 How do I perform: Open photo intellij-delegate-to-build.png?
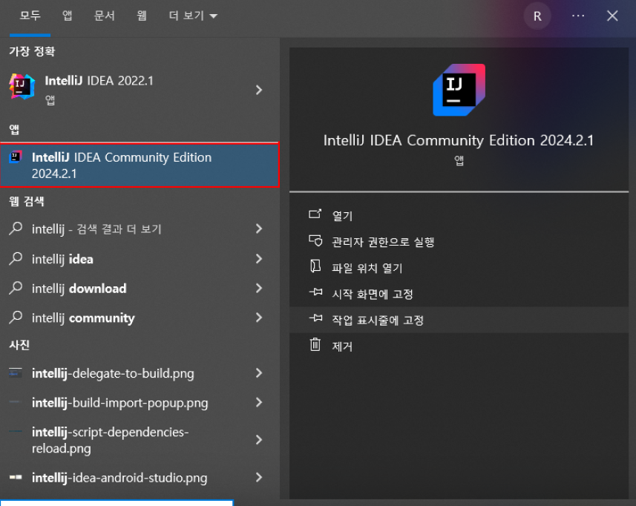(140, 373)
